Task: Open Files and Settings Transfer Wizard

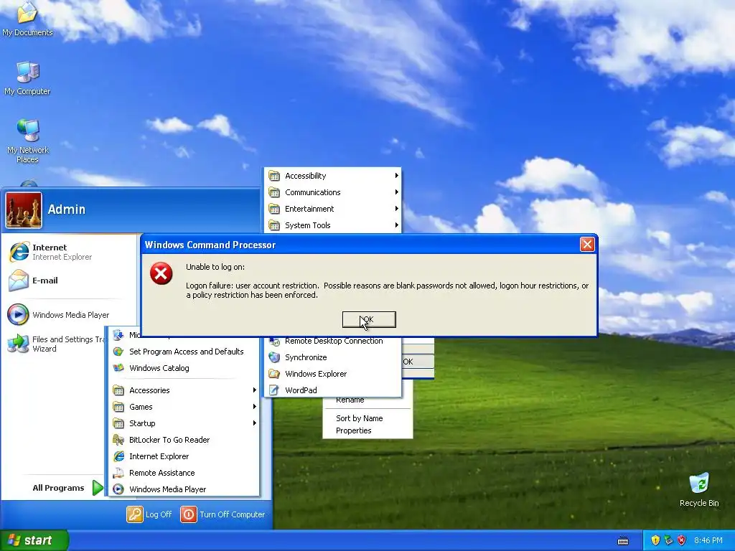Action: 56,344
